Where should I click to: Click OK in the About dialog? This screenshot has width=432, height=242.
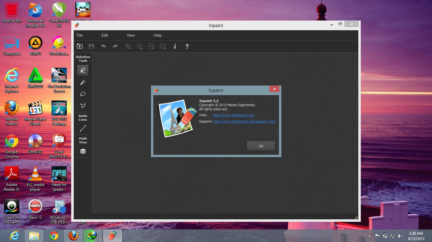[261, 146]
